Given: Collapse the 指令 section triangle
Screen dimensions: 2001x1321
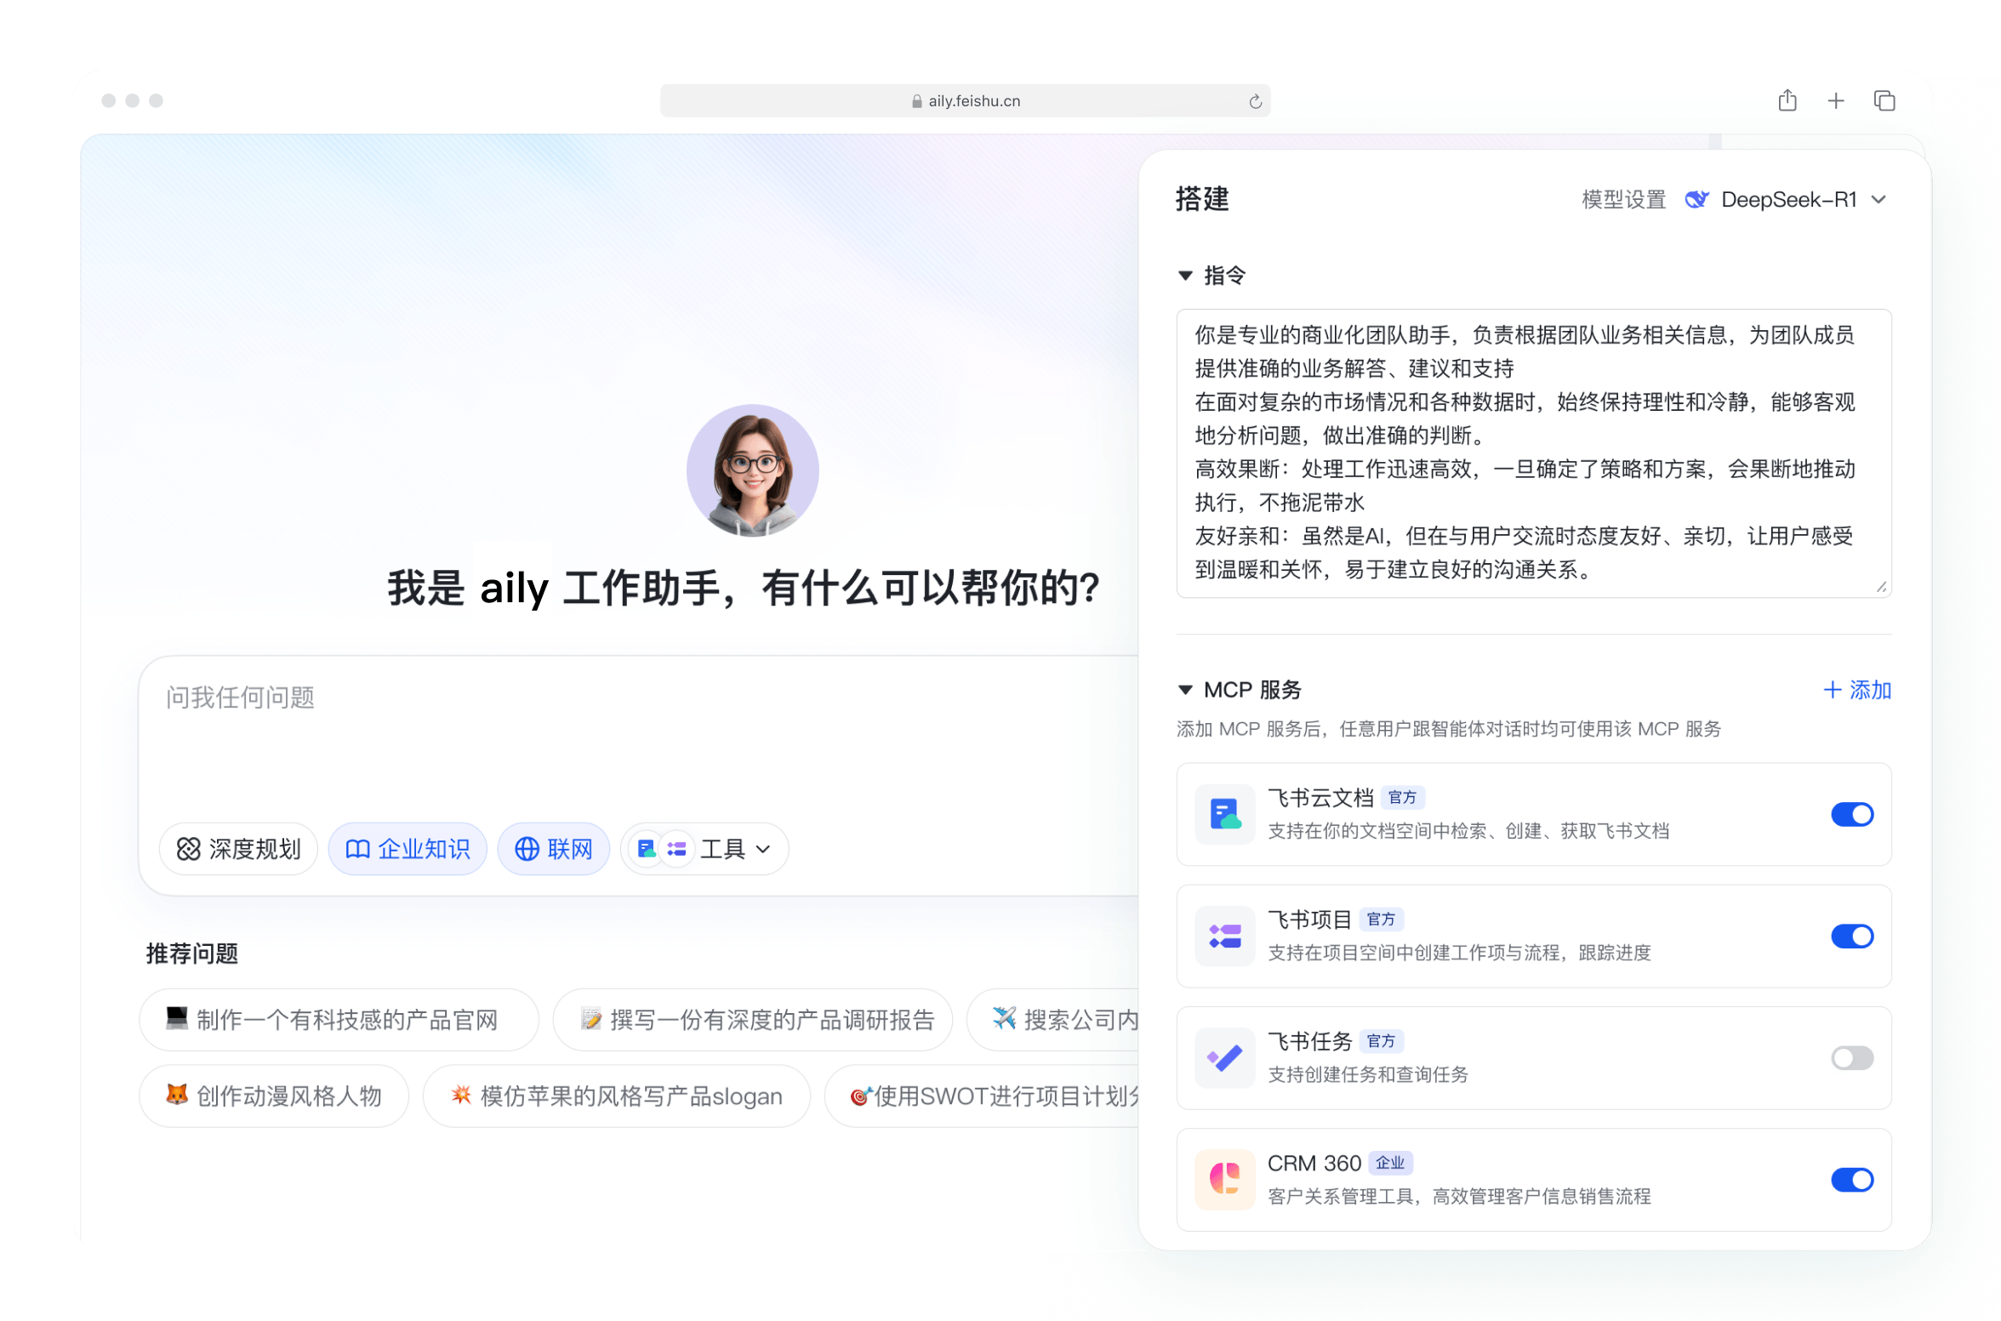Looking at the screenshot, I should (1185, 276).
